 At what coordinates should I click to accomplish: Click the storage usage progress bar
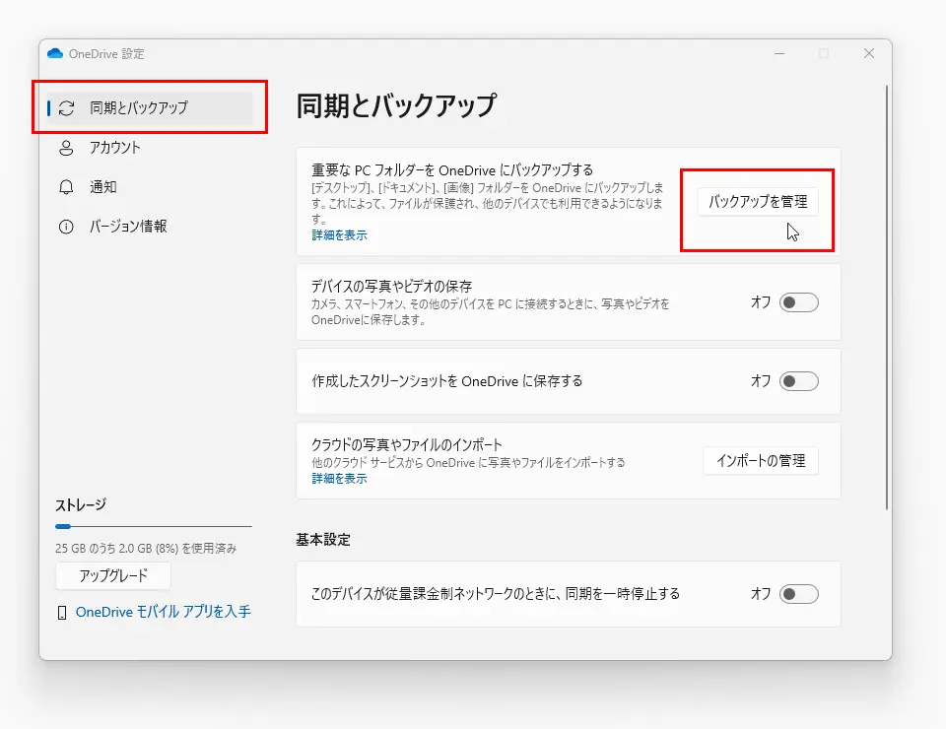point(153,527)
